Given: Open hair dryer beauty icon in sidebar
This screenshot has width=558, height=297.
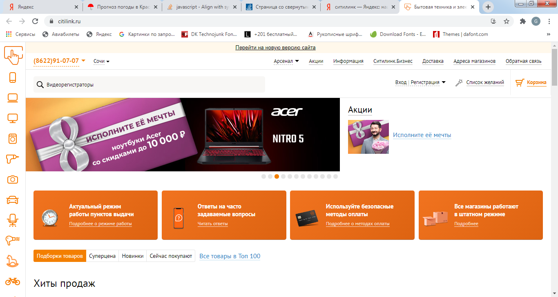Looking at the screenshot, I should (13, 241).
